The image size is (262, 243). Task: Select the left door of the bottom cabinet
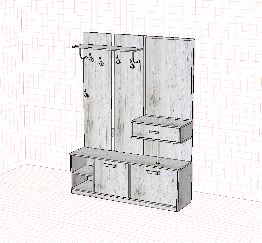111,178
